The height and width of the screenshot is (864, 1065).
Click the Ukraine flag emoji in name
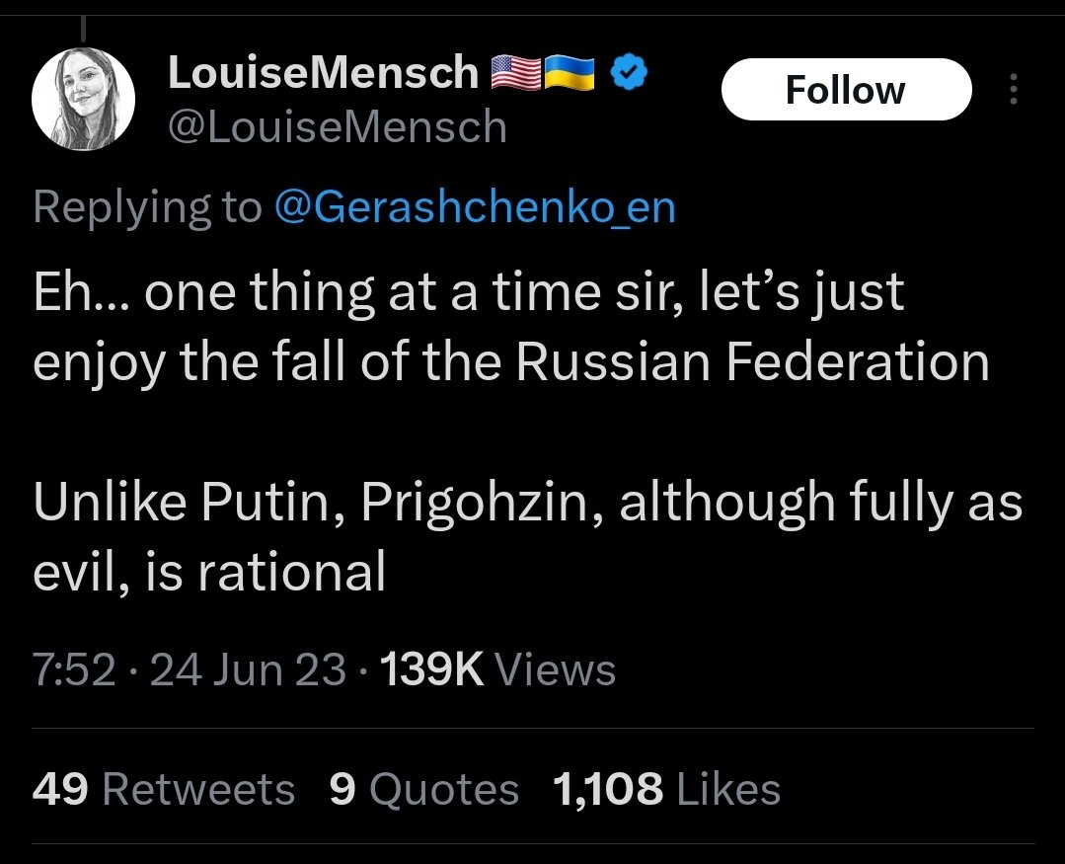click(570, 73)
